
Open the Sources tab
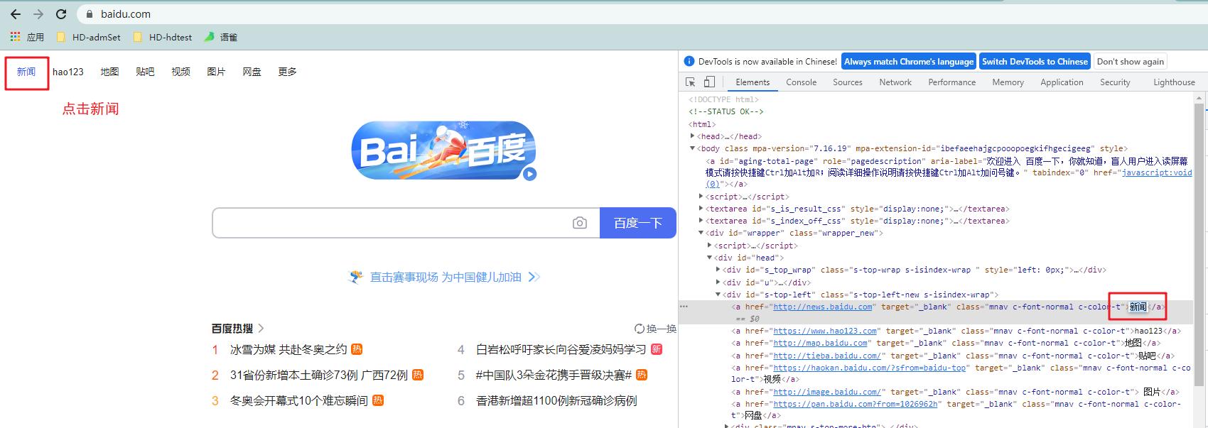(848, 82)
